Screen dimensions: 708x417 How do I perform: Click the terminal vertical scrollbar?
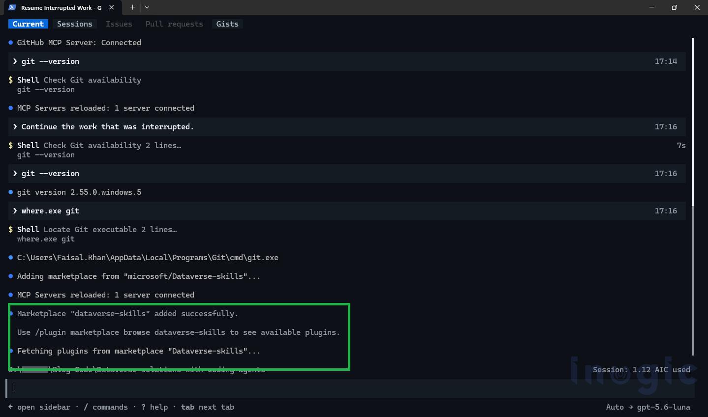tap(693, 197)
